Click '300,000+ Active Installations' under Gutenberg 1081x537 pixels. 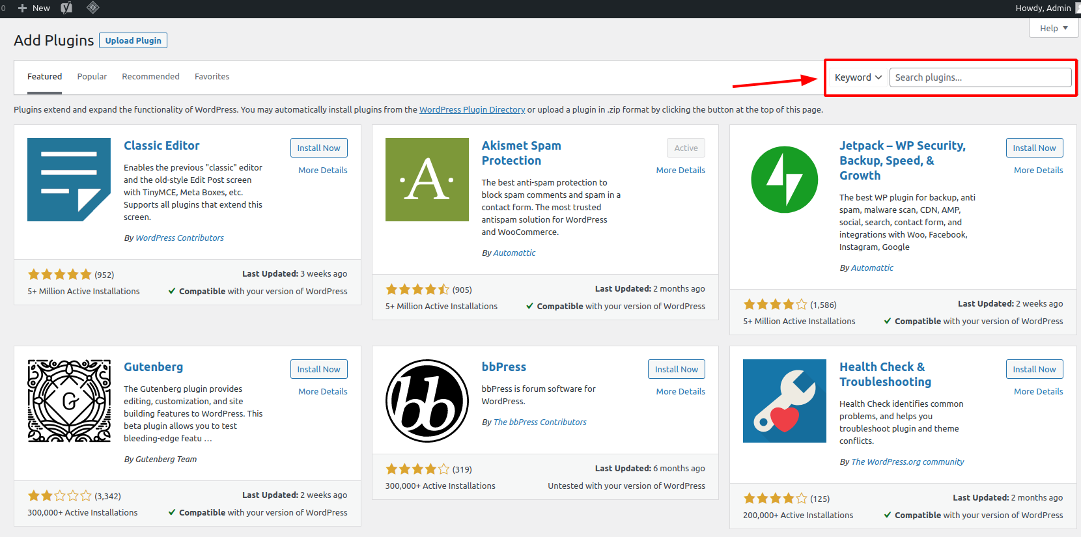point(83,512)
